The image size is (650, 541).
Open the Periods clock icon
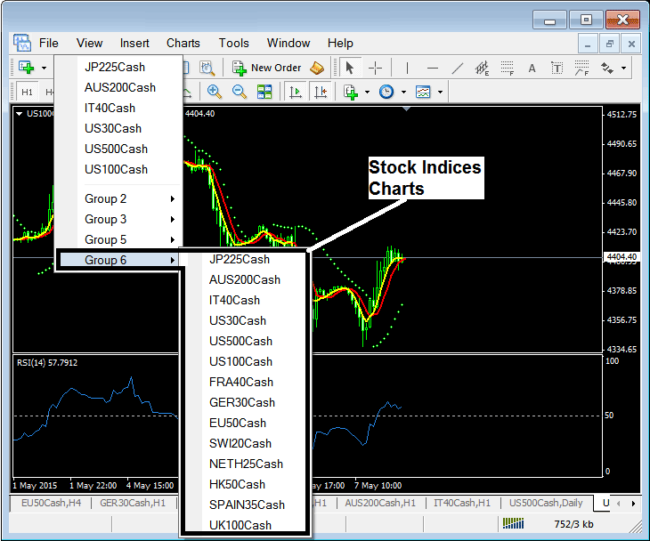386,92
